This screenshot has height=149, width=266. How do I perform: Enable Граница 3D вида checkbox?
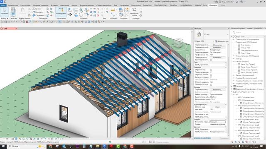click(x=211, y=84)
